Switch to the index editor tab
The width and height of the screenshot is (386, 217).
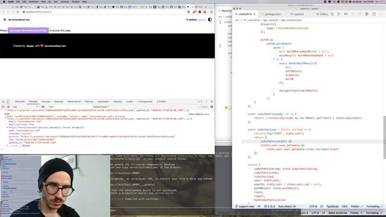tap(322, 14)
